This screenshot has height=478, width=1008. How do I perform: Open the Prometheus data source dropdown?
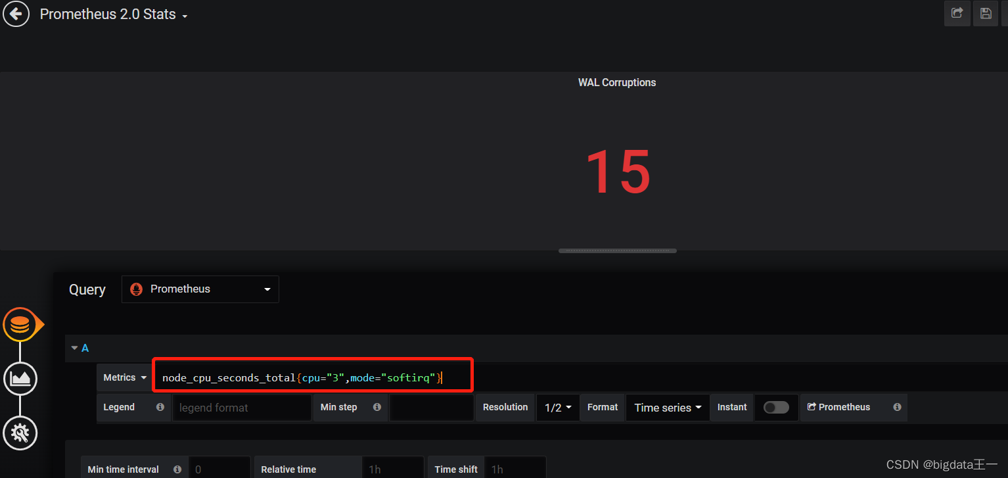(200, 289)
